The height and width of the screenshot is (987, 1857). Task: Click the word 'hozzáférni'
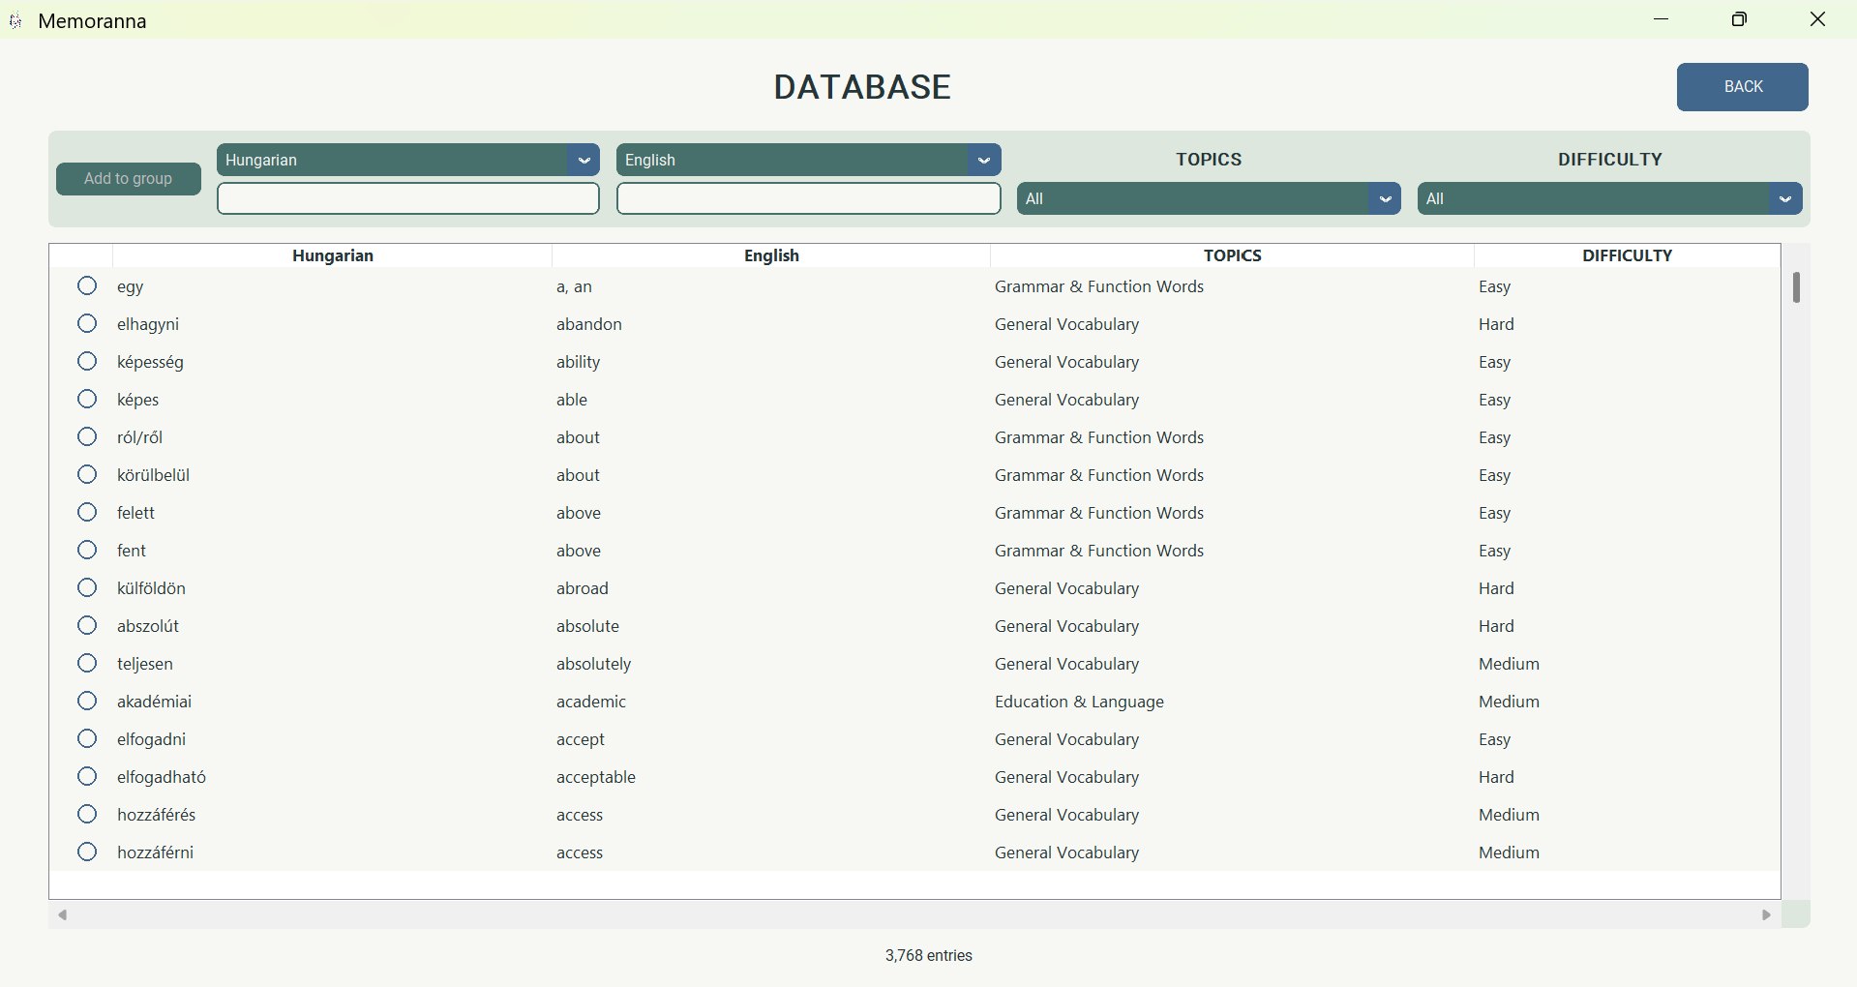pyautogui.click(x=155, y=852)
